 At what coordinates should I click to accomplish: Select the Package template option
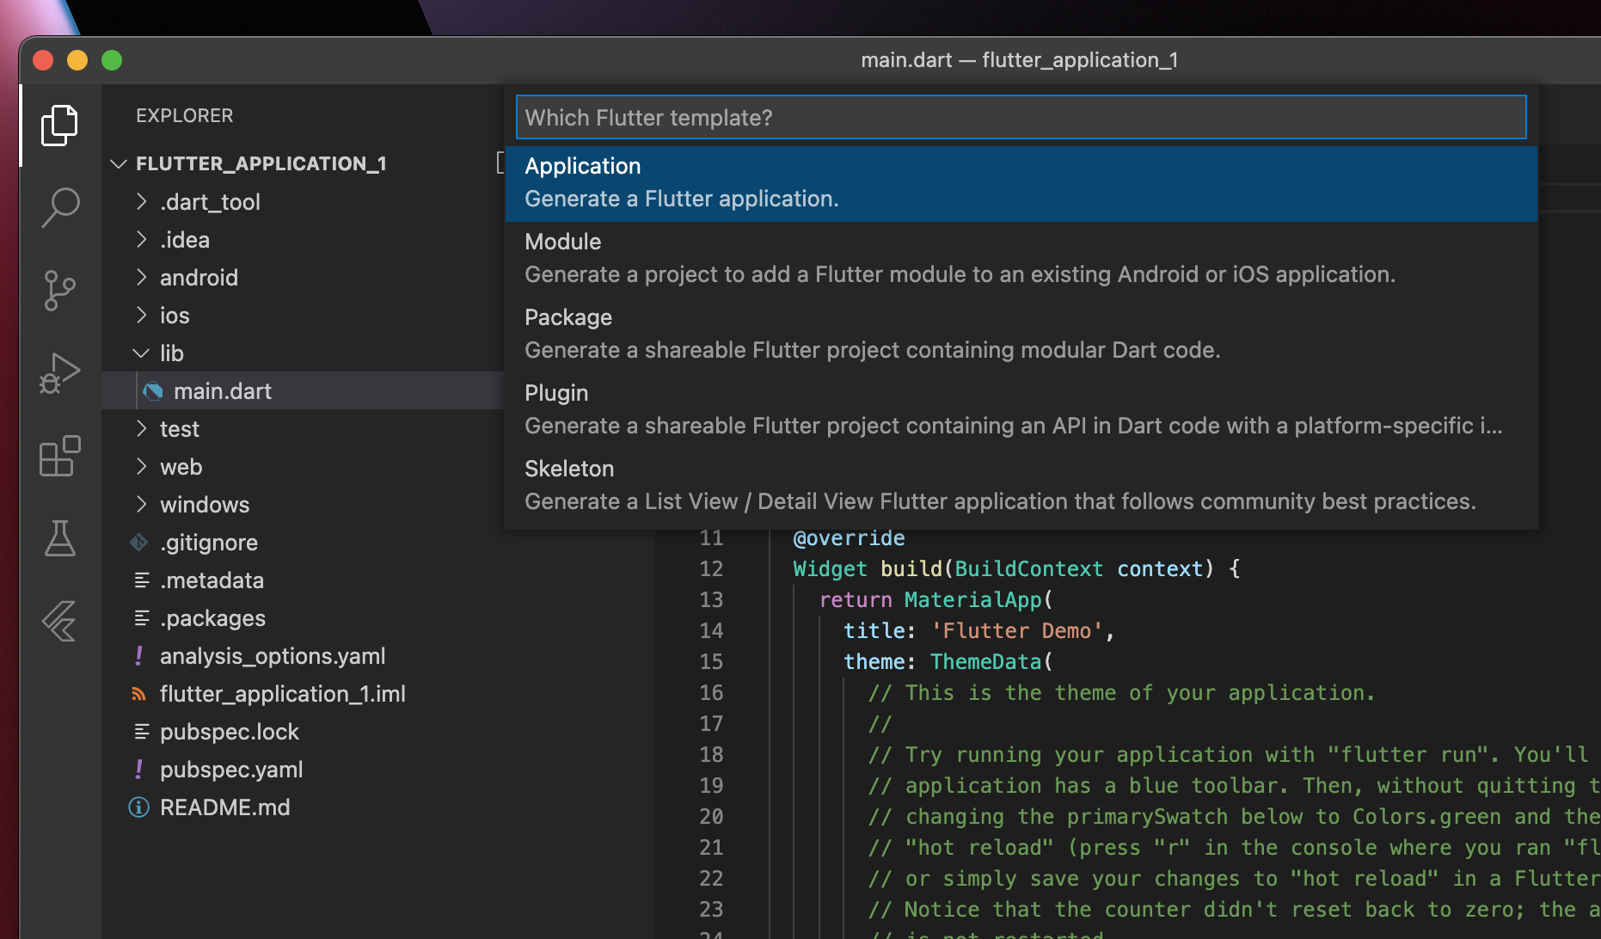point(1021,334)
